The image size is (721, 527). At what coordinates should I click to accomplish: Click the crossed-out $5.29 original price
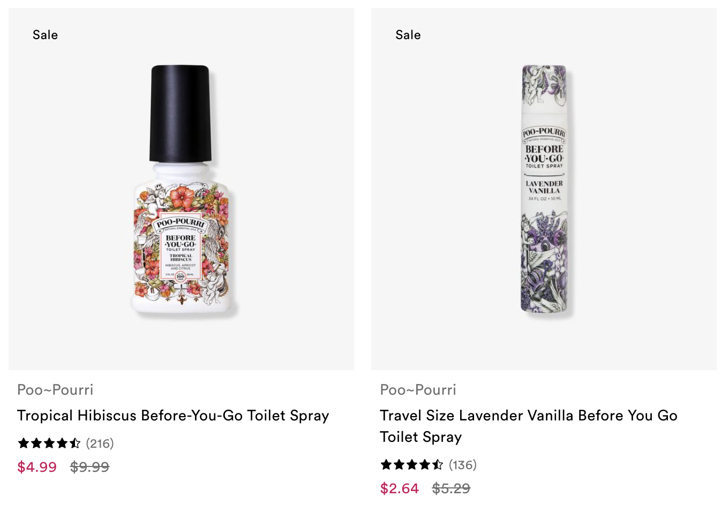click(x=452, y=488)
